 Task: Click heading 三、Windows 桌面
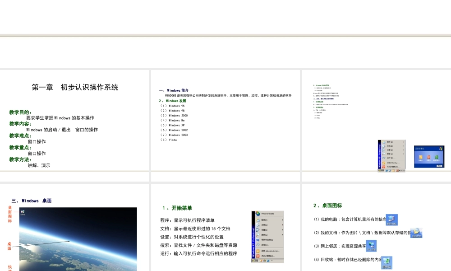coord(32,201)
